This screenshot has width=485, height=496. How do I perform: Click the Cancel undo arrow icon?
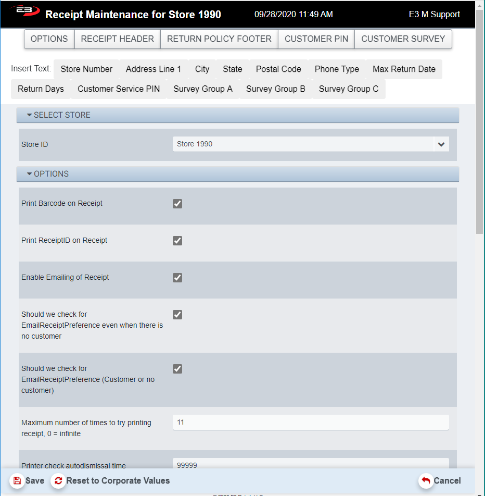(426, 480)
